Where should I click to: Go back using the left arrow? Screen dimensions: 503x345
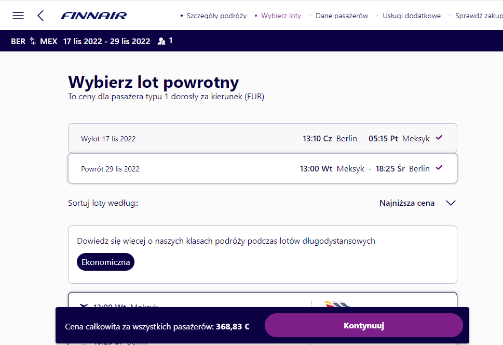click(x=40, y=16)
